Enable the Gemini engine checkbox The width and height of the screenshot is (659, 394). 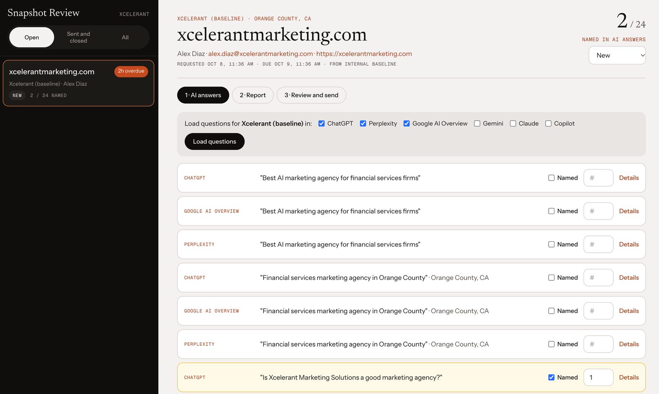click(477, 124)
